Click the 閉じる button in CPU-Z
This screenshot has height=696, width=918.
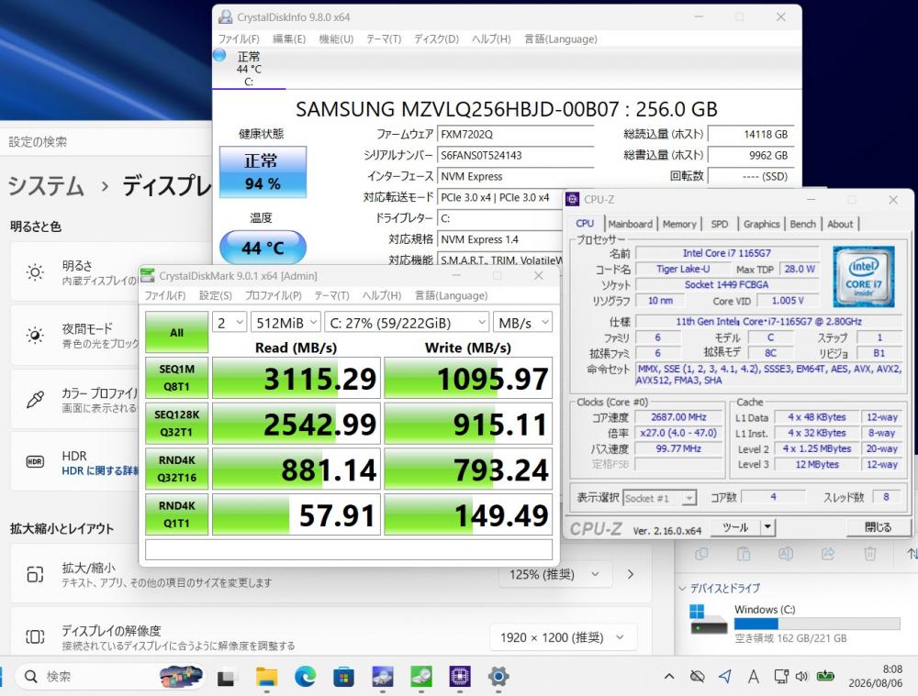click(878, 527)
